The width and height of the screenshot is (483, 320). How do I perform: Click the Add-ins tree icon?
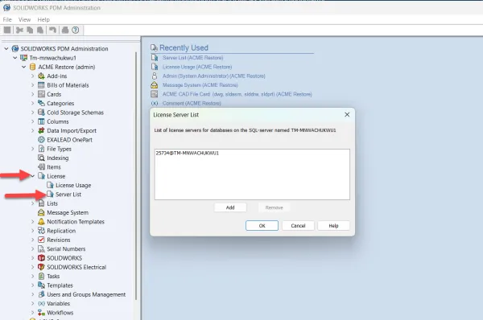point(41,76)
